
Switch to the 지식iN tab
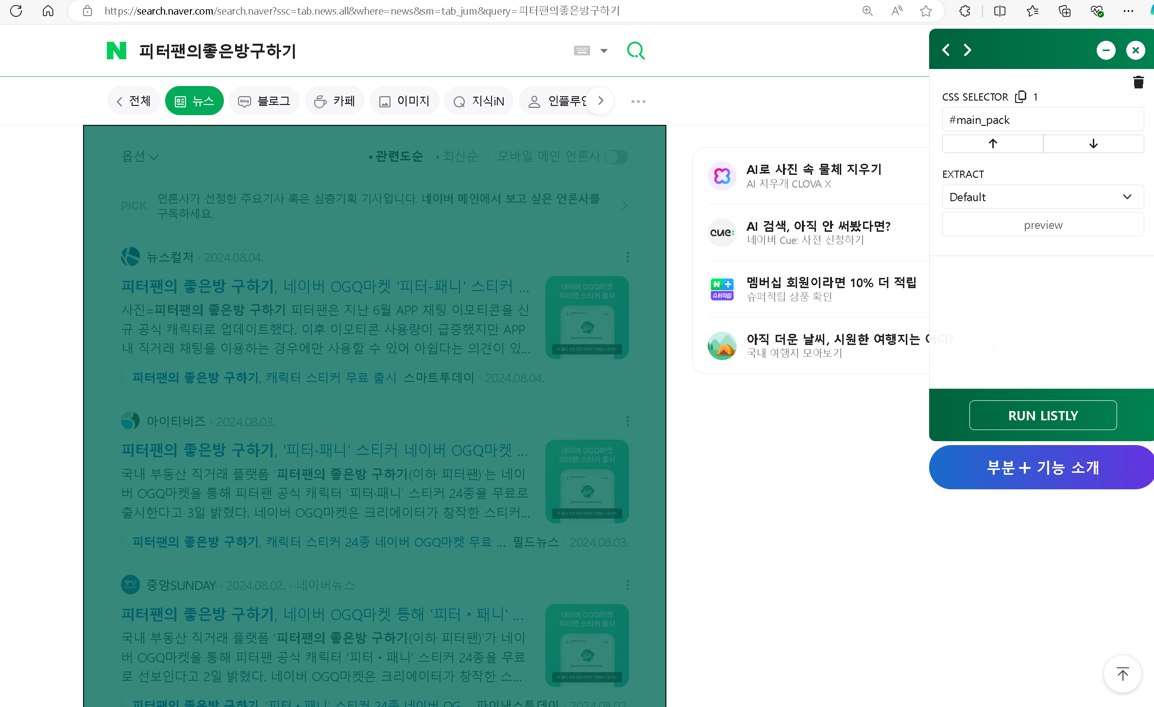pos(479,101)
